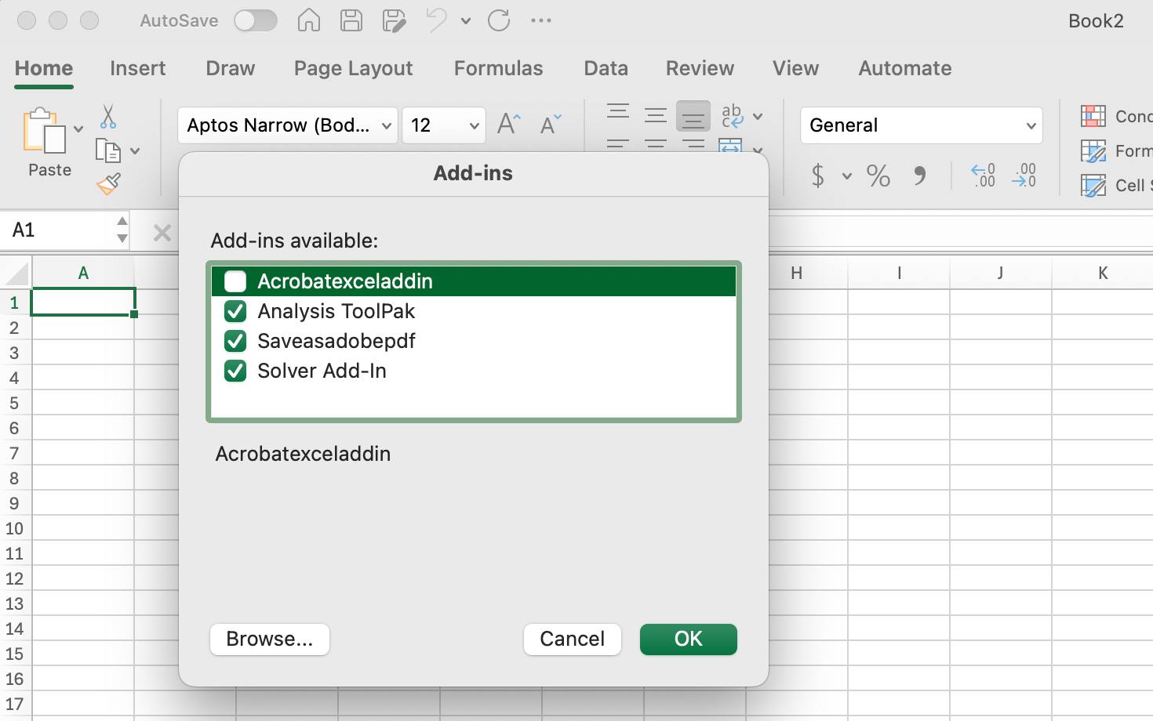The height and width of the screenshot is (721, 1153).
Task: Select the Analysis ToolPak row text
Action: coord(336,311)
